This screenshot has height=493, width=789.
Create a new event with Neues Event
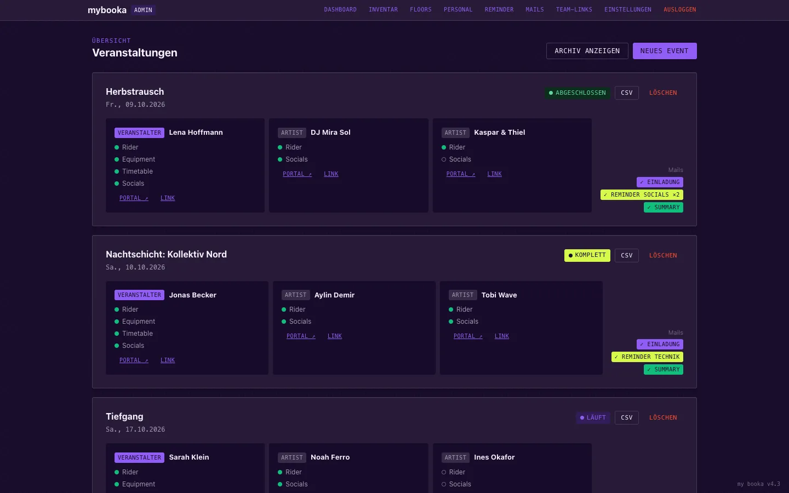click(665, 51)
